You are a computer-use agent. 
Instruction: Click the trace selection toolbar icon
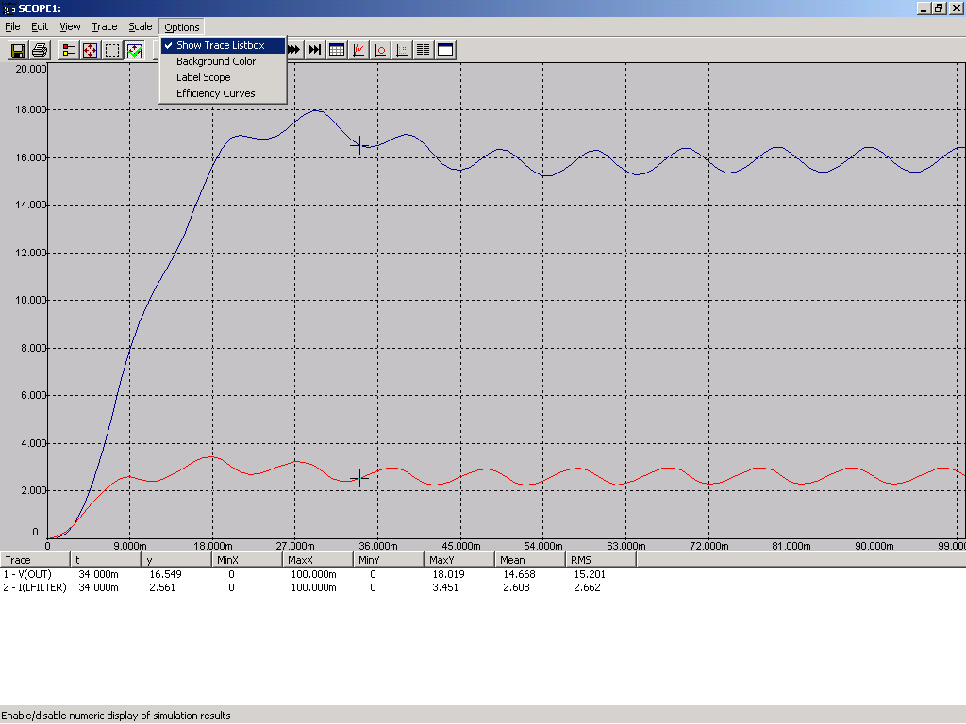69,50
